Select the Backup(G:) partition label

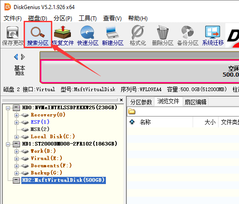pos(46,173)
